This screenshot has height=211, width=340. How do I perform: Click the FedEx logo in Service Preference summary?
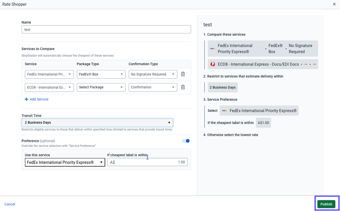pos(224,111)
